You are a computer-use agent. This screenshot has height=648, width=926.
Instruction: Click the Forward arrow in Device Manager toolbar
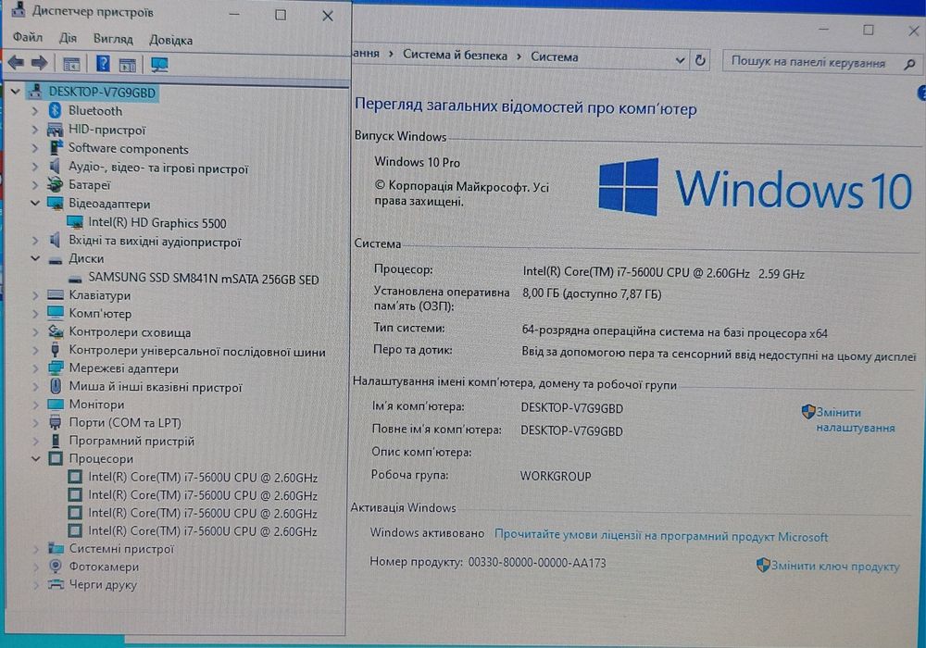point(40,63)
